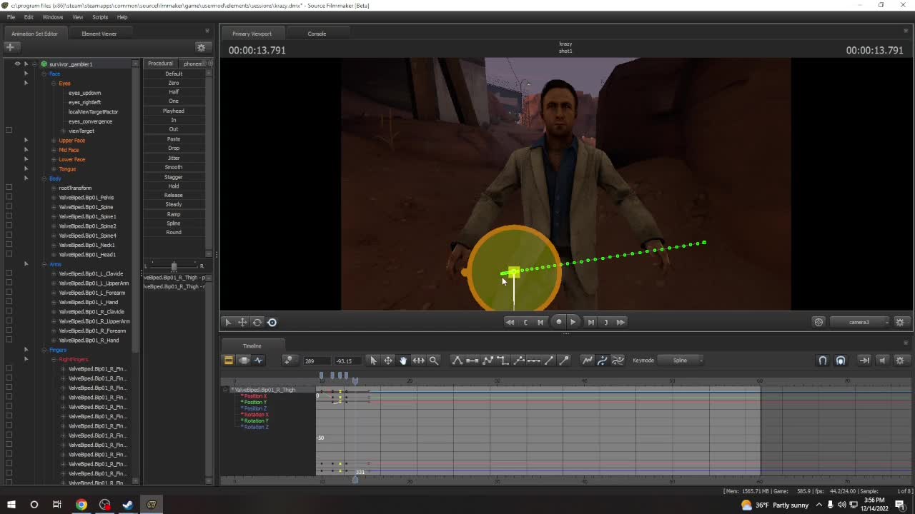
Task: Apply the Default procedural preset
Action: [174, 74]
